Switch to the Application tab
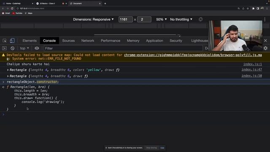 [x=154, y=41]
